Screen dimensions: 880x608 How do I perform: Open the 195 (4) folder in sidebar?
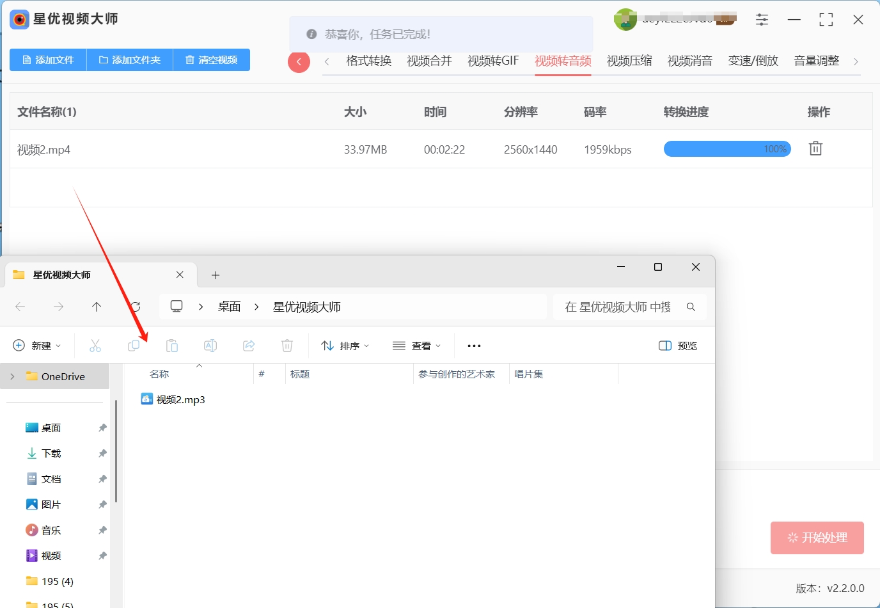click(58, 581)
